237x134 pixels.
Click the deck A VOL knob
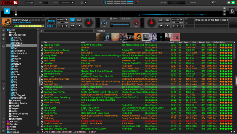click(x=104, y=23)
